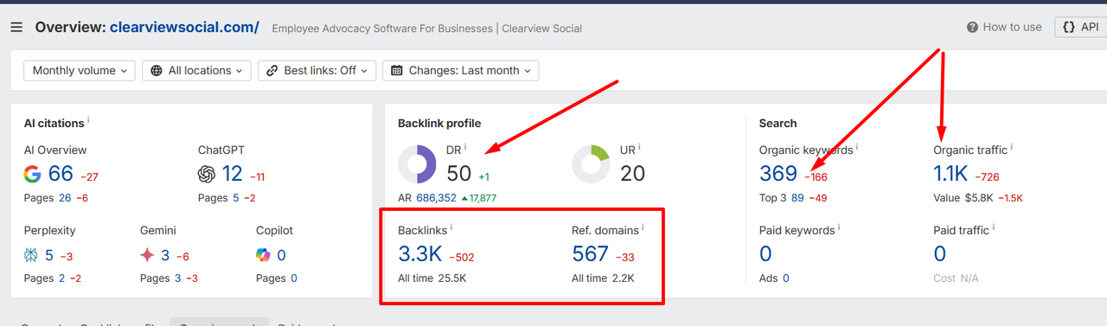Click the clearviewsocial.com/ domain link
This screenshot has height=326, width=1107.
184,27
